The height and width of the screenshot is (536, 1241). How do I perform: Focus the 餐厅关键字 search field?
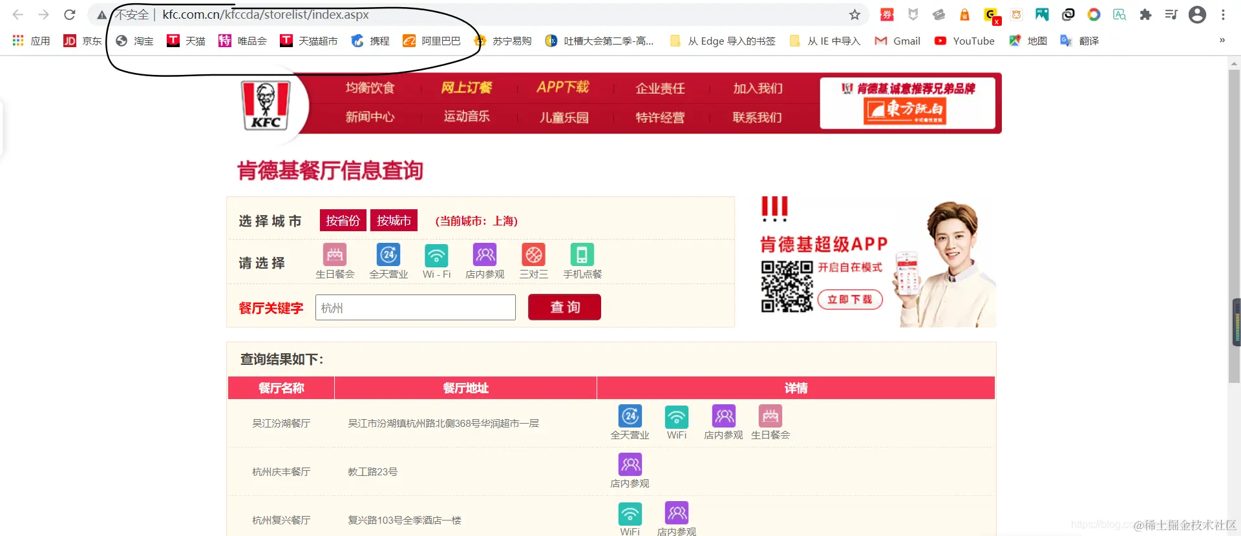pos(416,307)
